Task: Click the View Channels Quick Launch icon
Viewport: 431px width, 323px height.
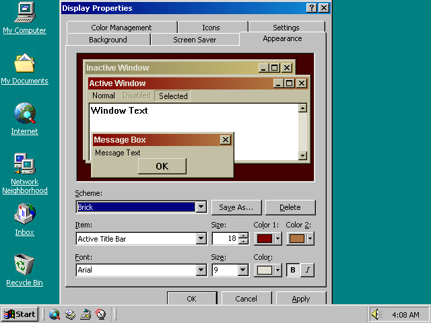Action: pyautogui.click(x=100, y=314)
